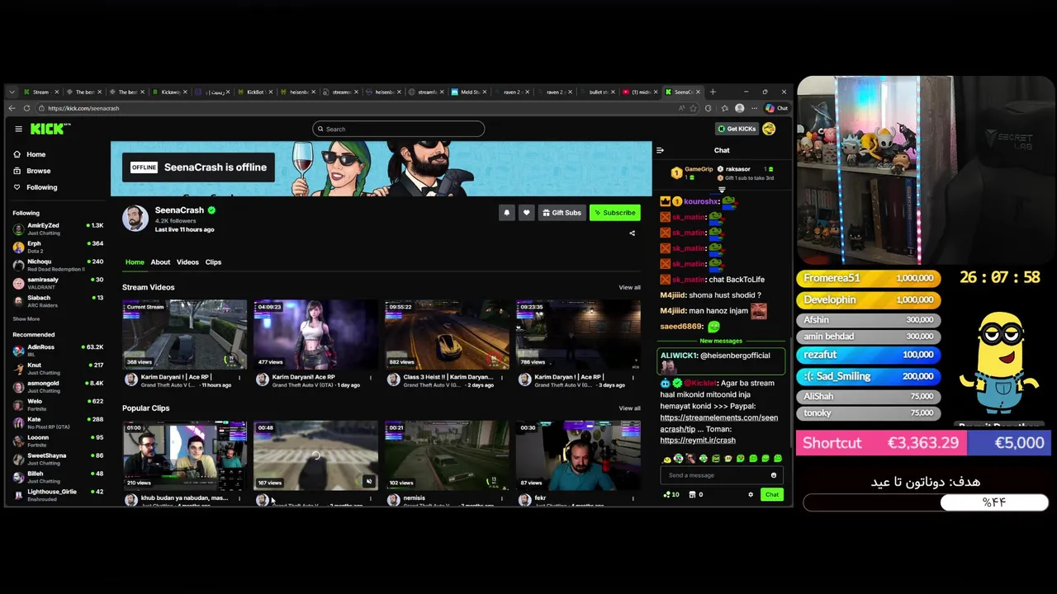The width and height of the screenshot is (1057, 594).
Task: Expand Show More under Following
Action: 26,318
